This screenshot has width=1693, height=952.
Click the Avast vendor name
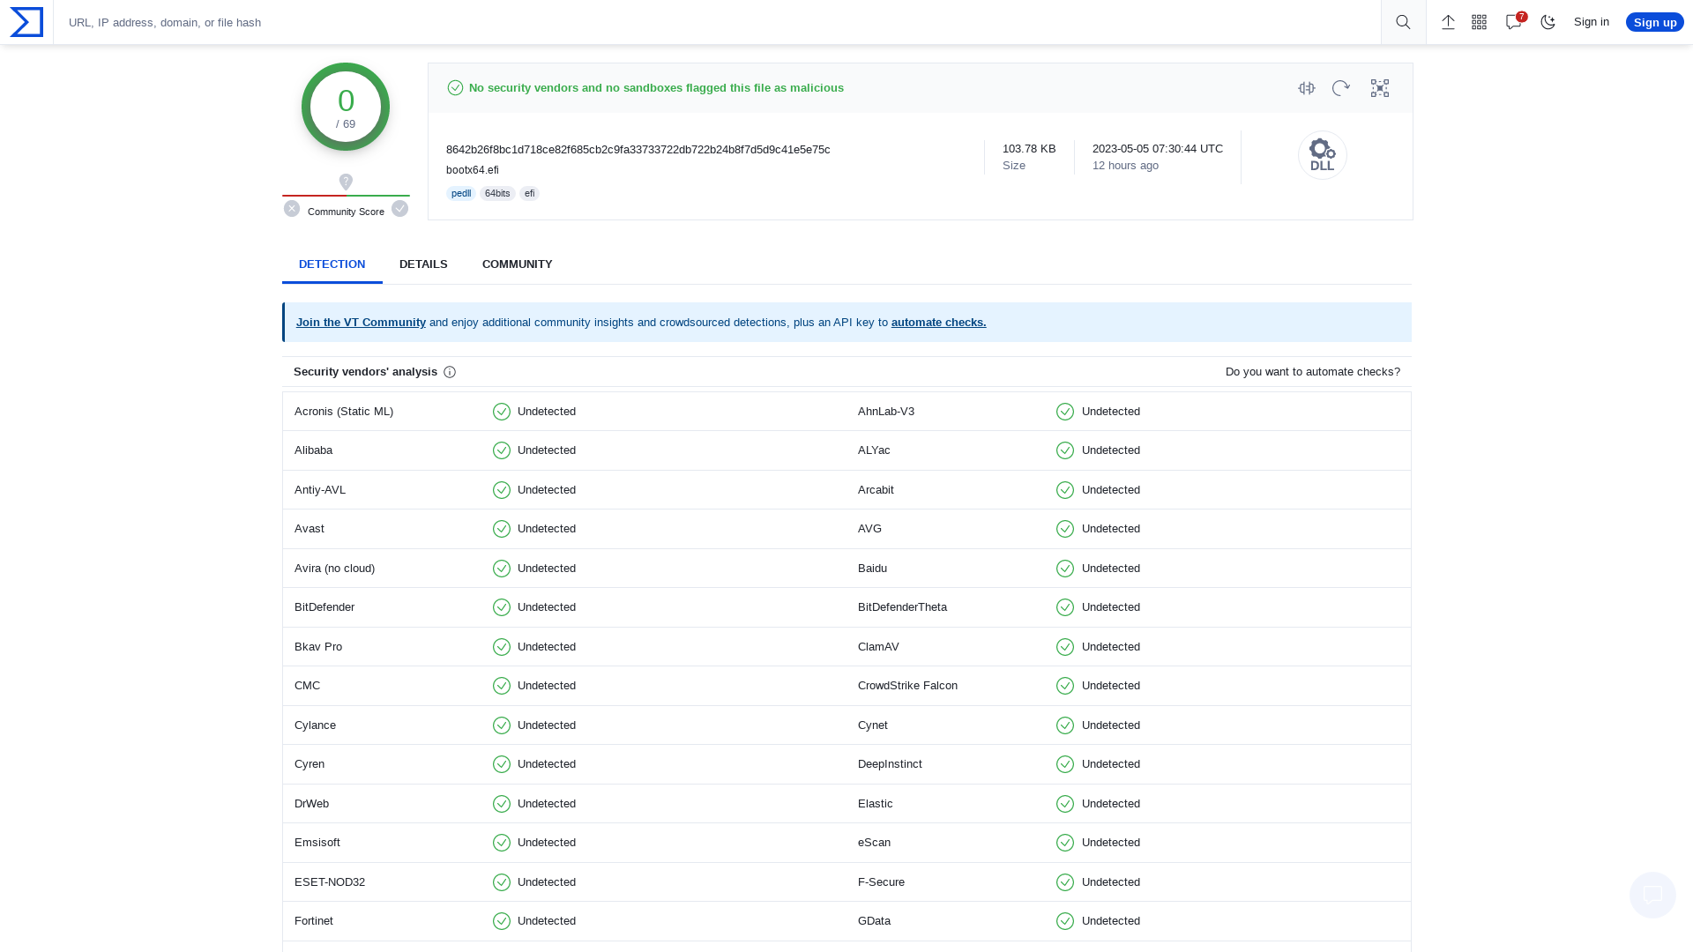pos(310,529)
